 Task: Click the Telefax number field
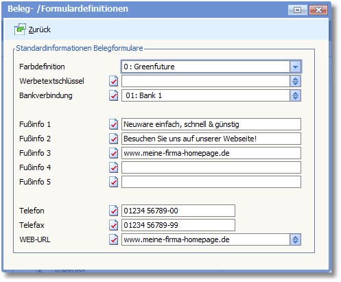click(178, 225)
